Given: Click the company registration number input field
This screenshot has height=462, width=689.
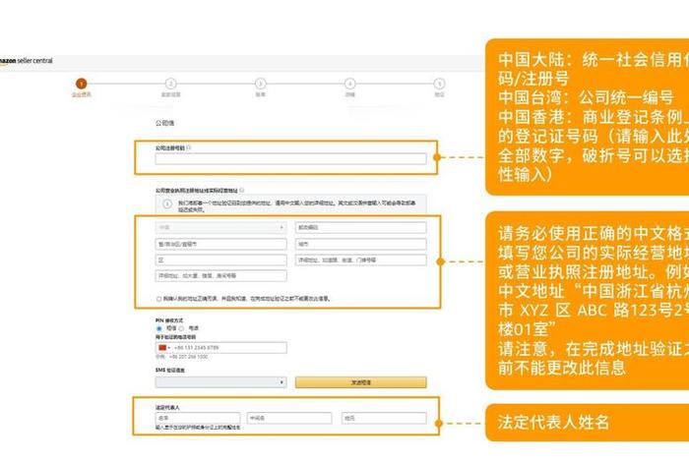Looking at the screenshot, I should tap(290, 159).
